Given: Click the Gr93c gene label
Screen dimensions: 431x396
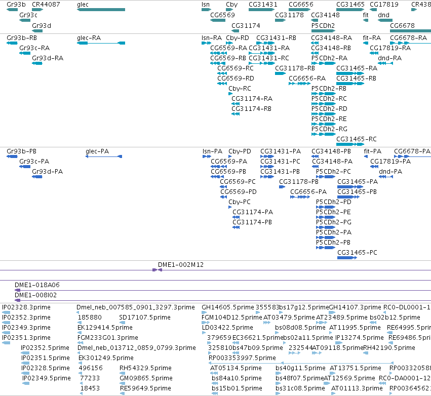Looking at the screenshot, I should (28, 15).
